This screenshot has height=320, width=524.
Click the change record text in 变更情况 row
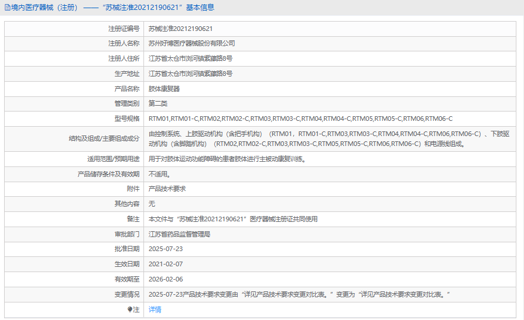point(299,295)
